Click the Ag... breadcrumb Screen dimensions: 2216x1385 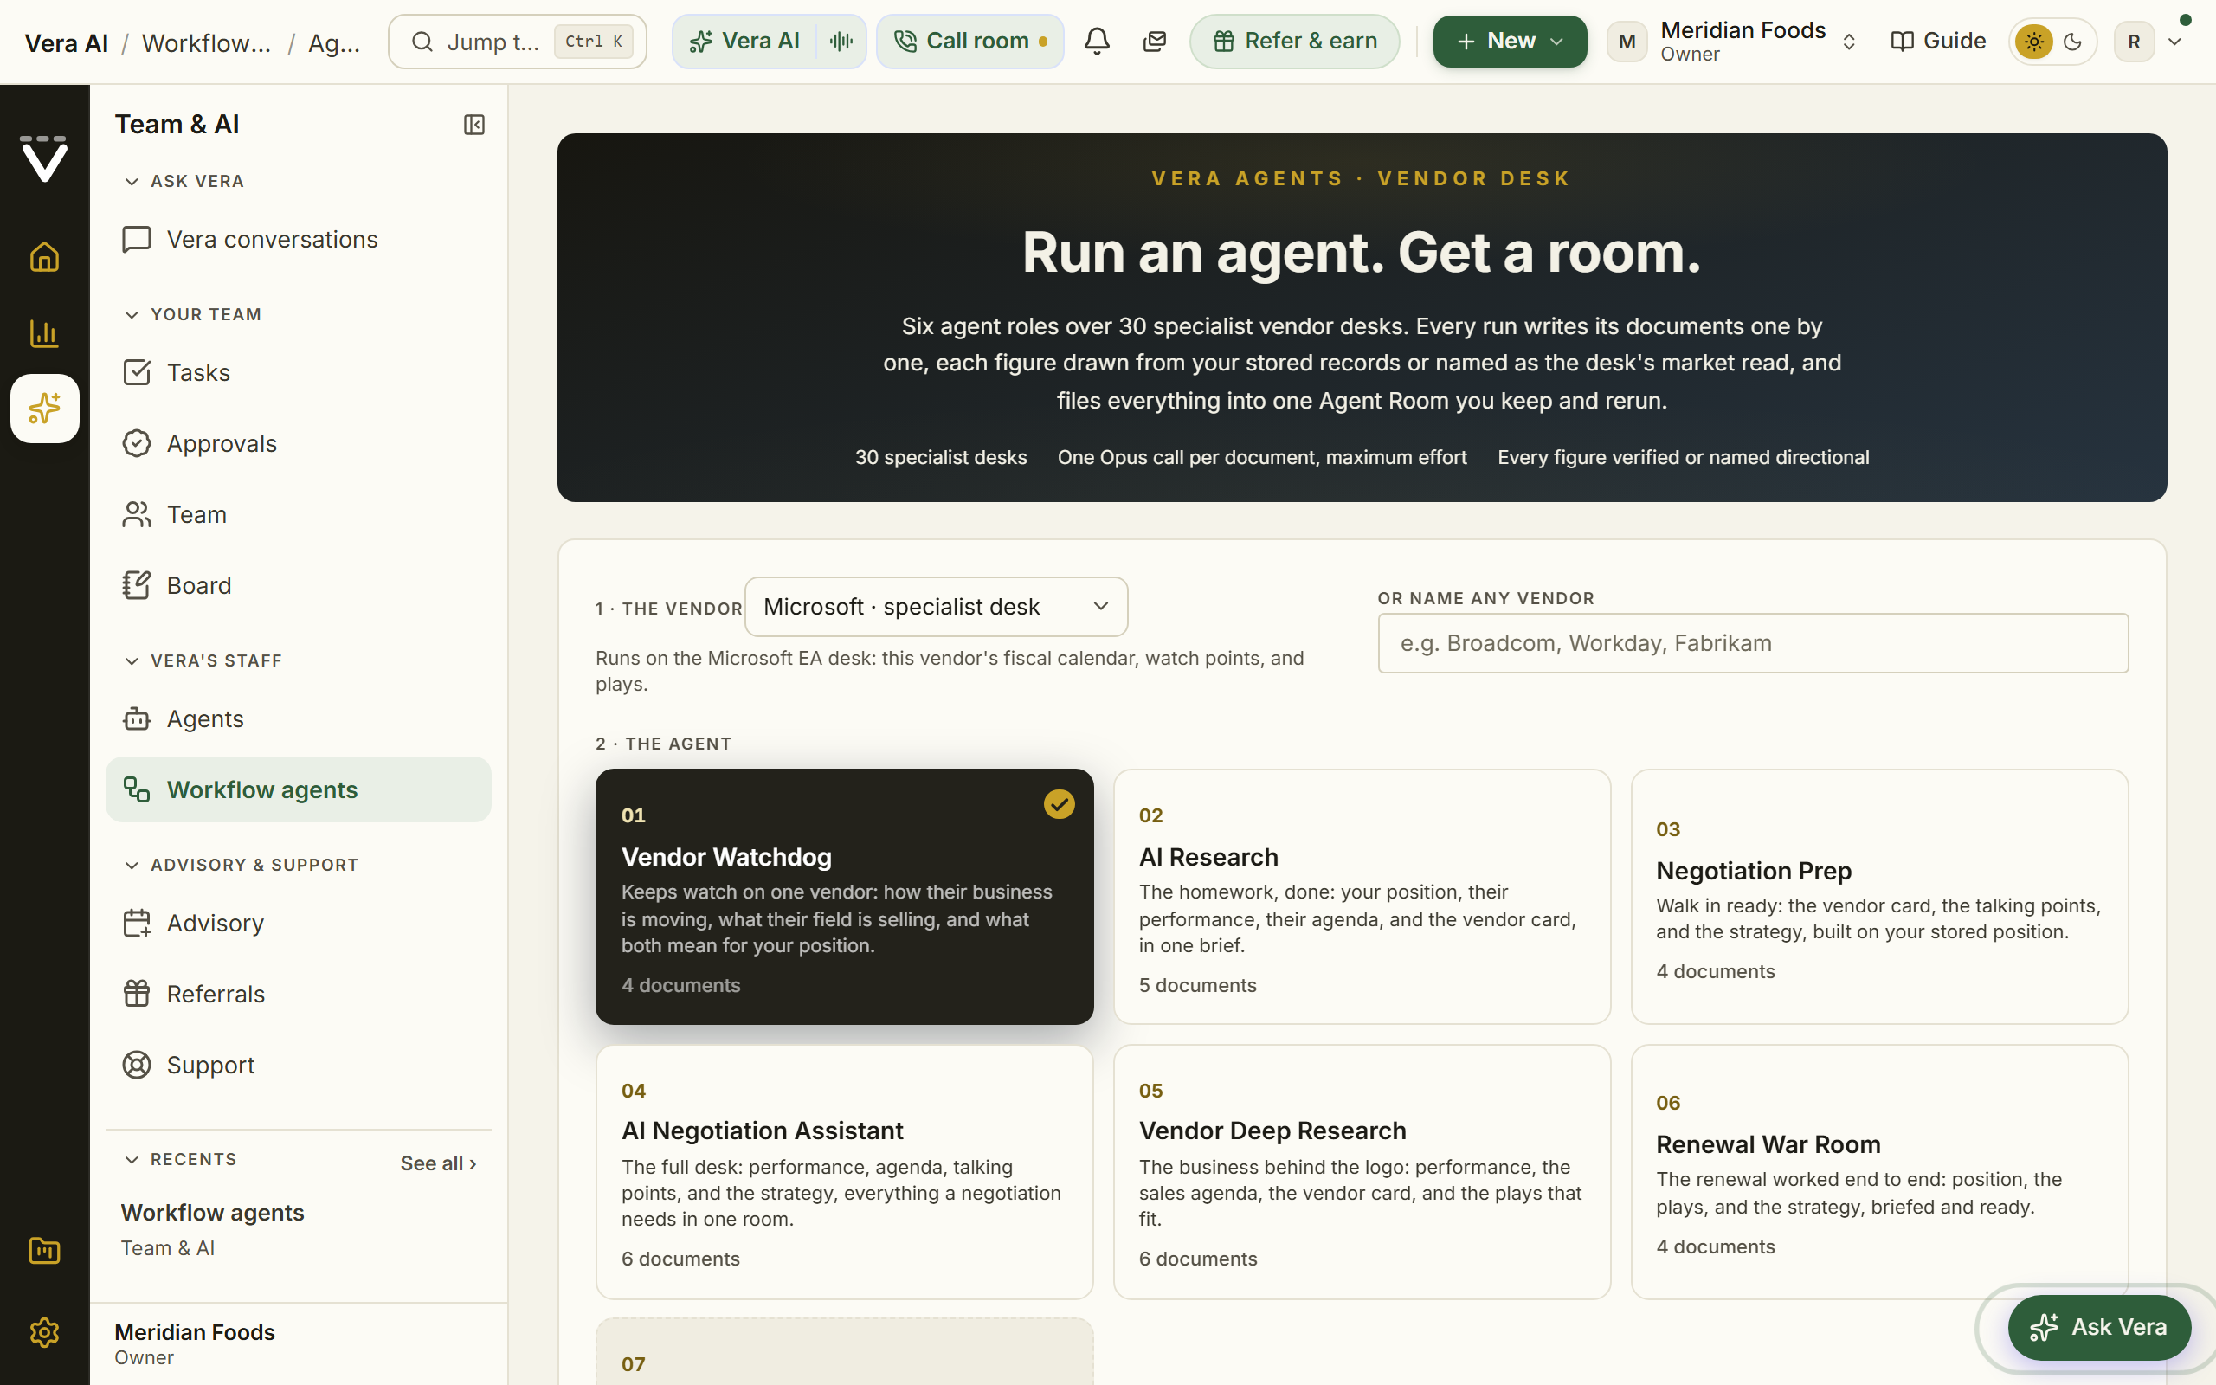pos(334,43)
